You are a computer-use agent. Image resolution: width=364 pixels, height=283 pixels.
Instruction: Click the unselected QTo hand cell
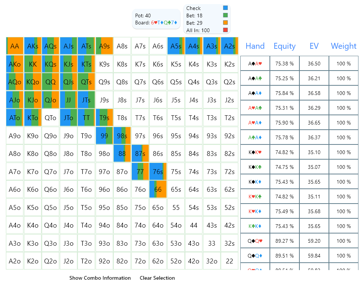coord(51,117)
